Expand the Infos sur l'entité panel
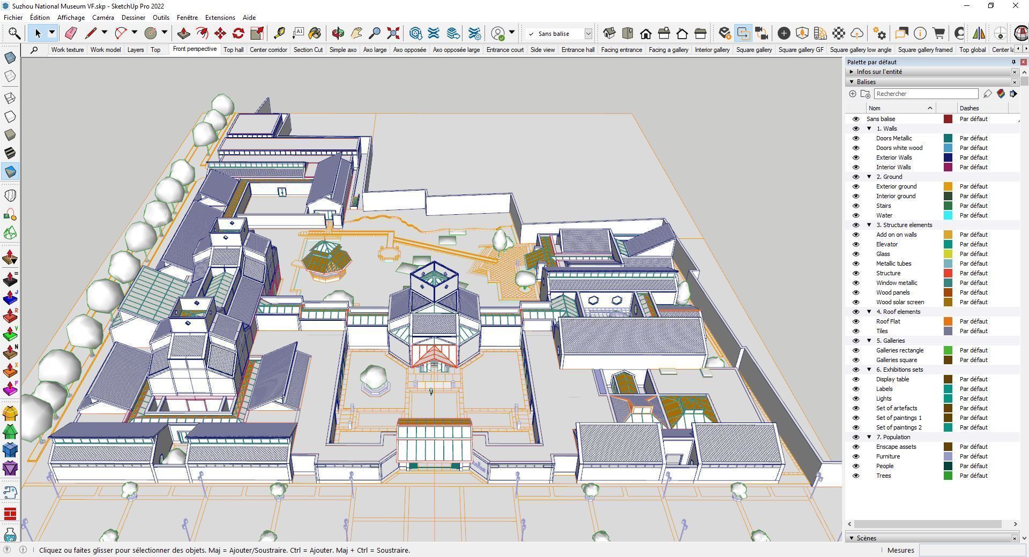The height and width of the screenshot is (557, 1029). click(852, 72)
